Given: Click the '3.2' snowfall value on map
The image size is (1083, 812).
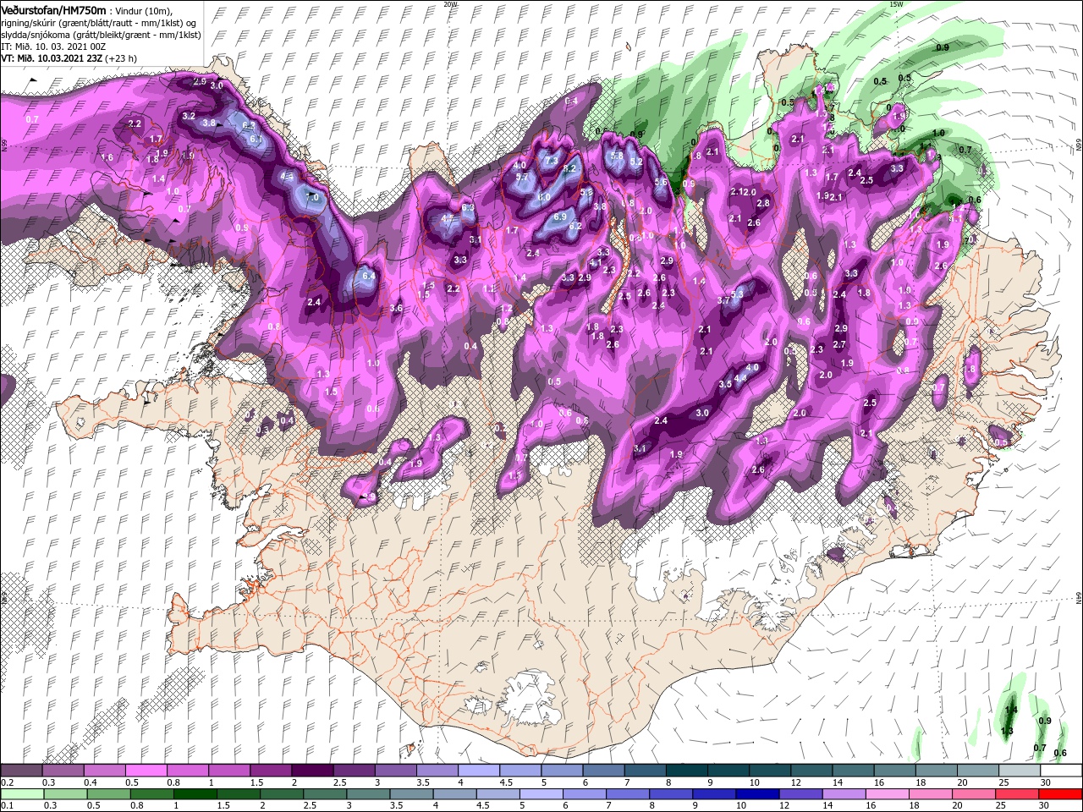Looking at the screenshot, I should tap(189, 116).
